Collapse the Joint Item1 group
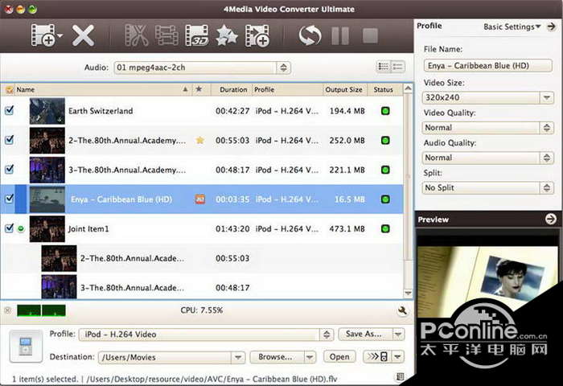 pyautogui.click(x=21, y=228)
